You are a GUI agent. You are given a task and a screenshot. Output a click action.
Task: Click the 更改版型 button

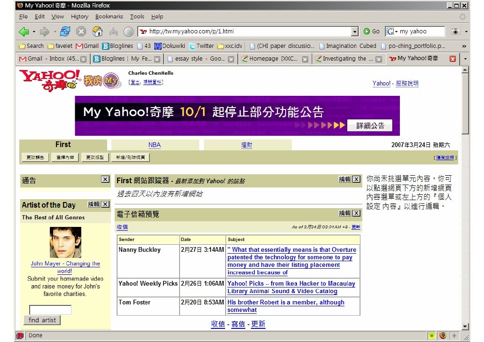tap(95, 157)
